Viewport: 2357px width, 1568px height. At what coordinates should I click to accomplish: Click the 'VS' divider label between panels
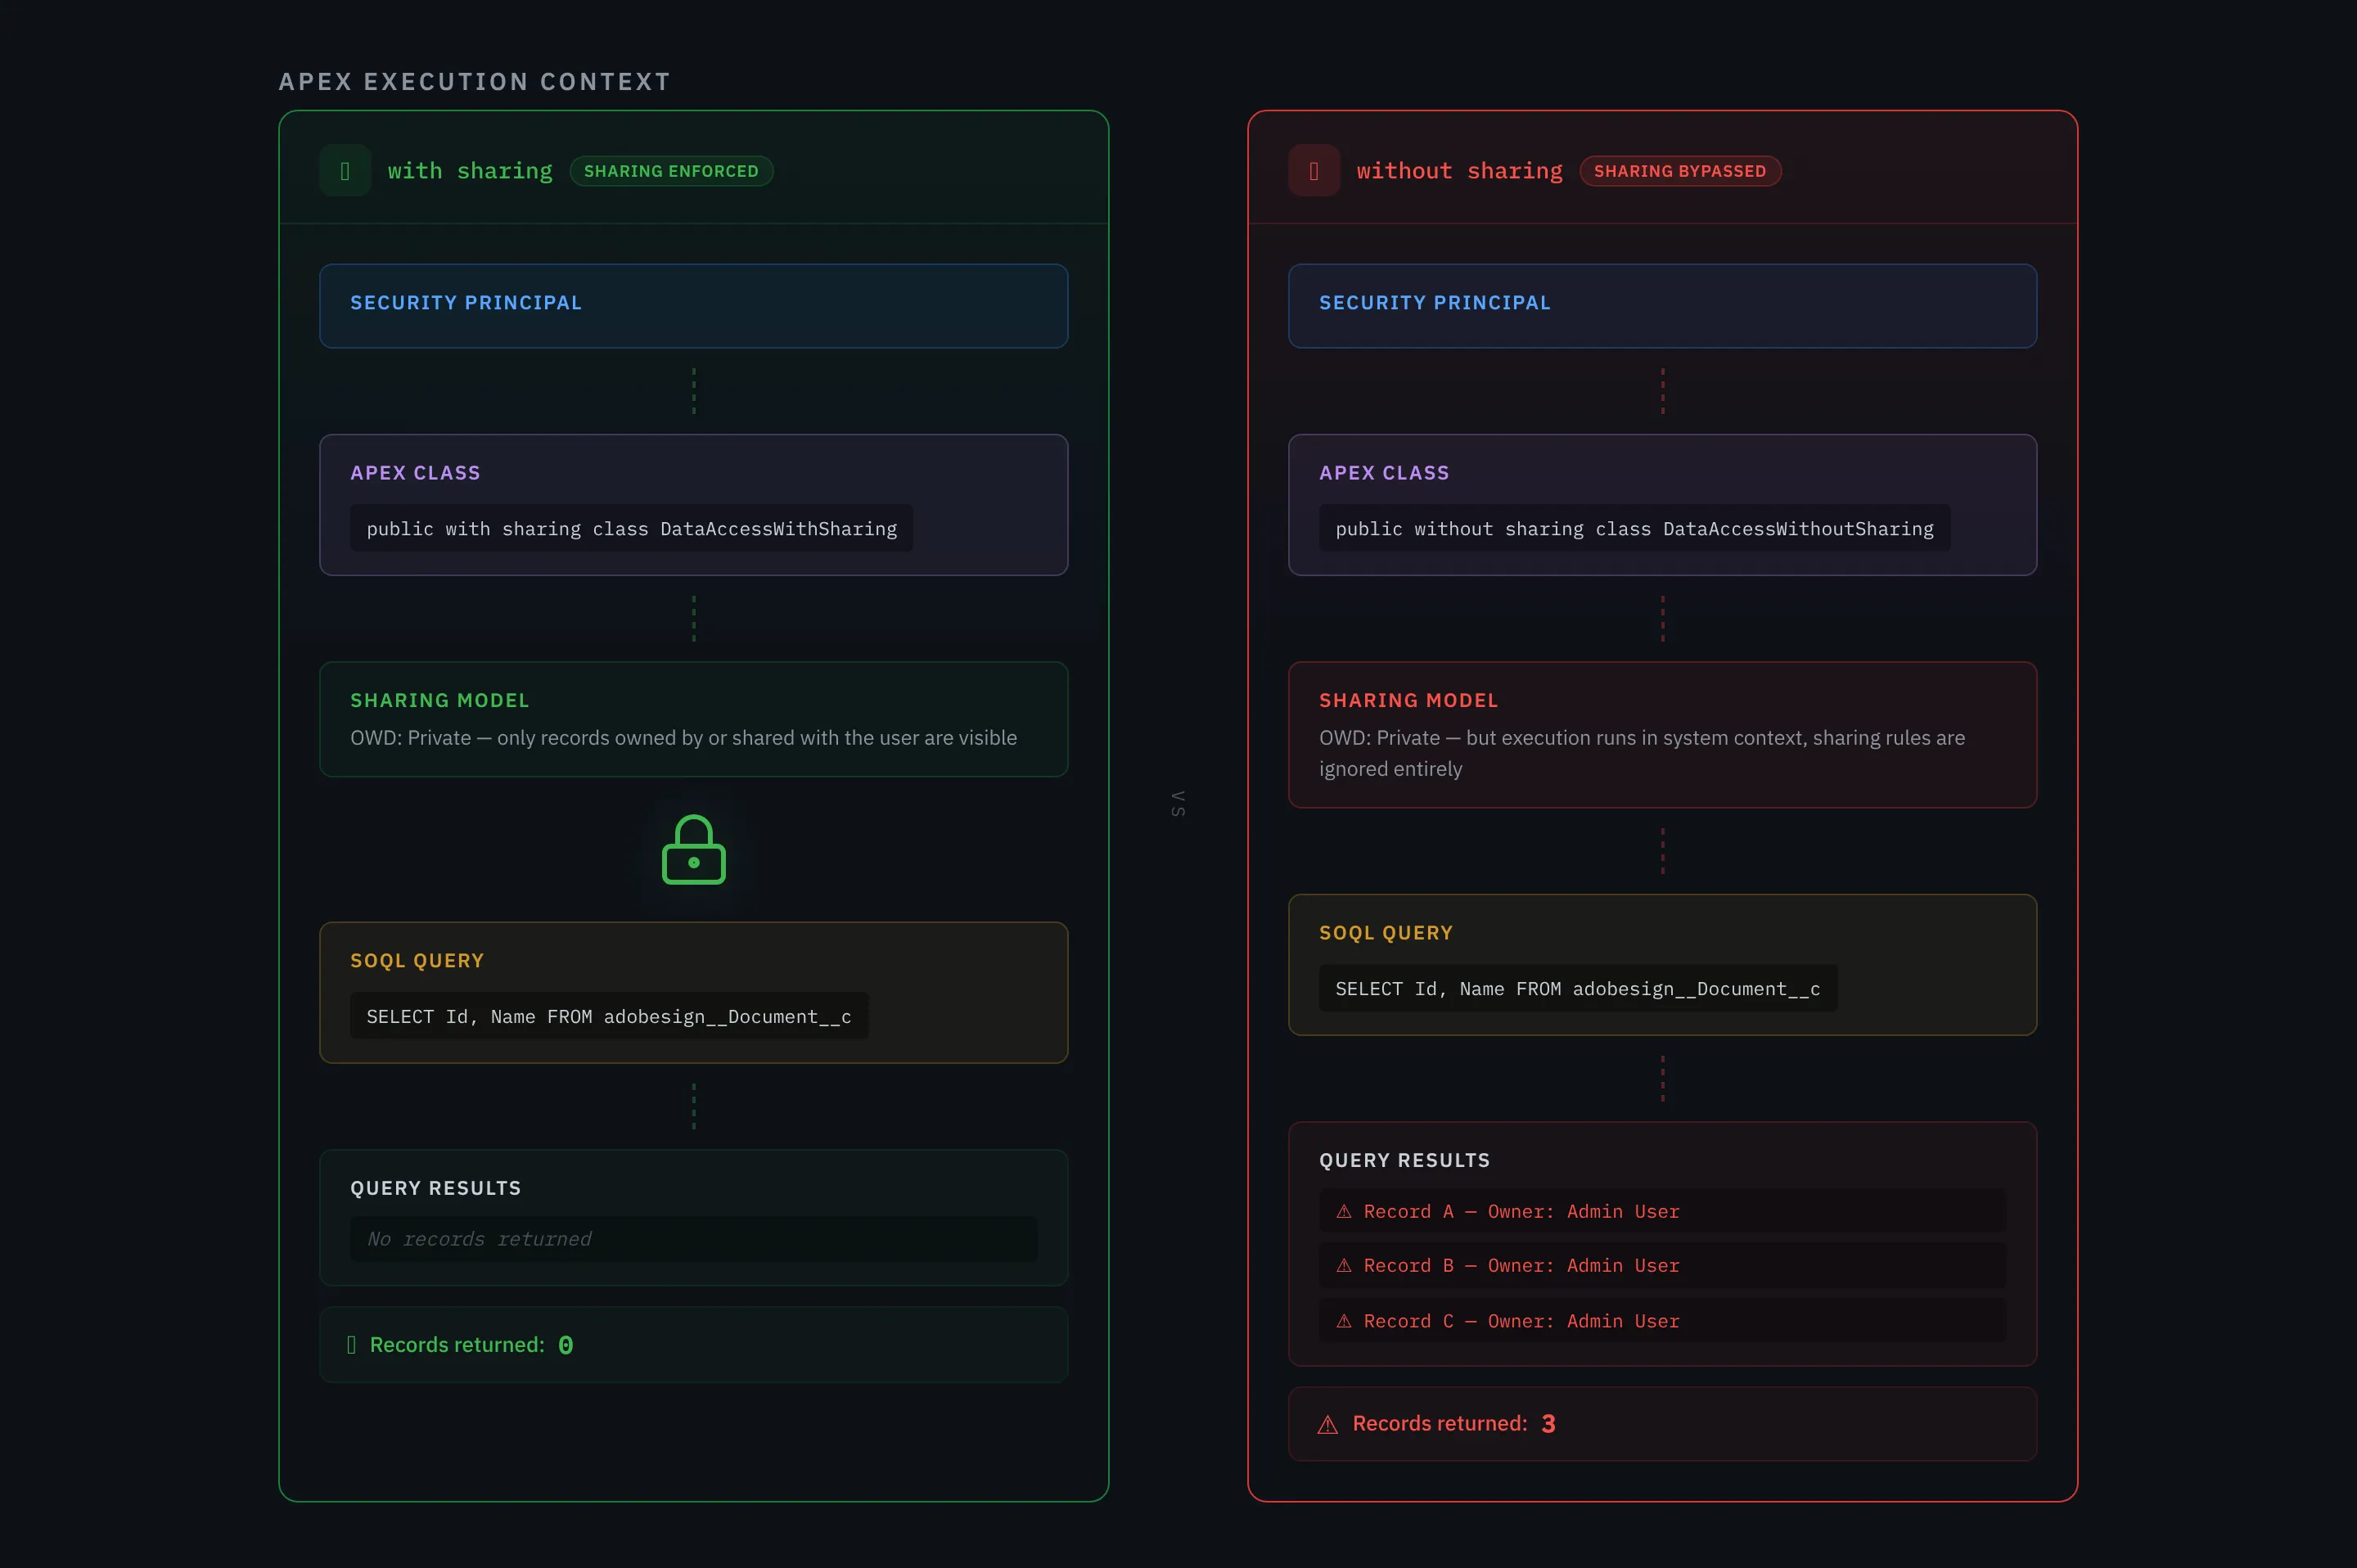tap(1178, 803)
